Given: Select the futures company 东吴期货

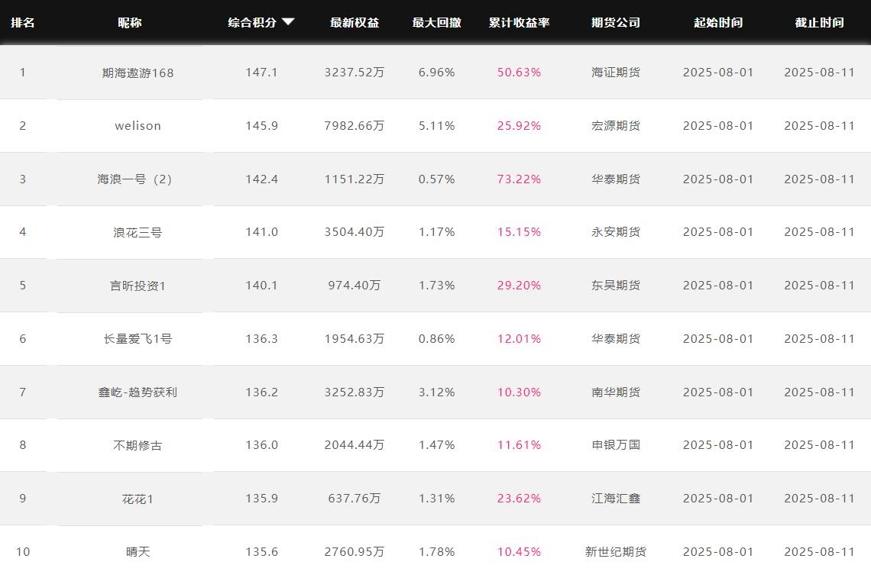Looking at the screenshot, I should click(x=616, y=285).
